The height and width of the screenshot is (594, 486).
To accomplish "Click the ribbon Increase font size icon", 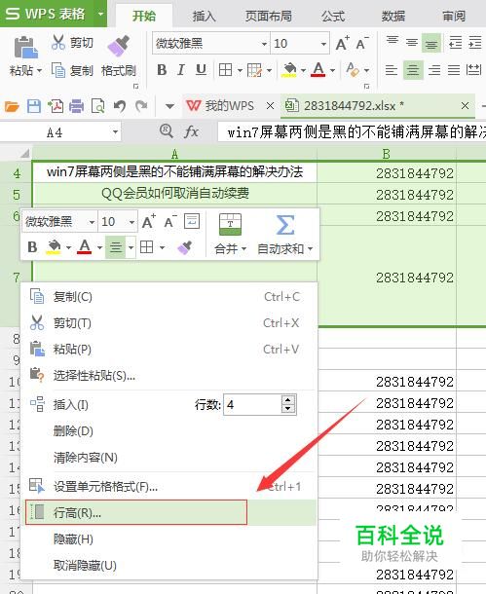I will [x=343, y=43].
